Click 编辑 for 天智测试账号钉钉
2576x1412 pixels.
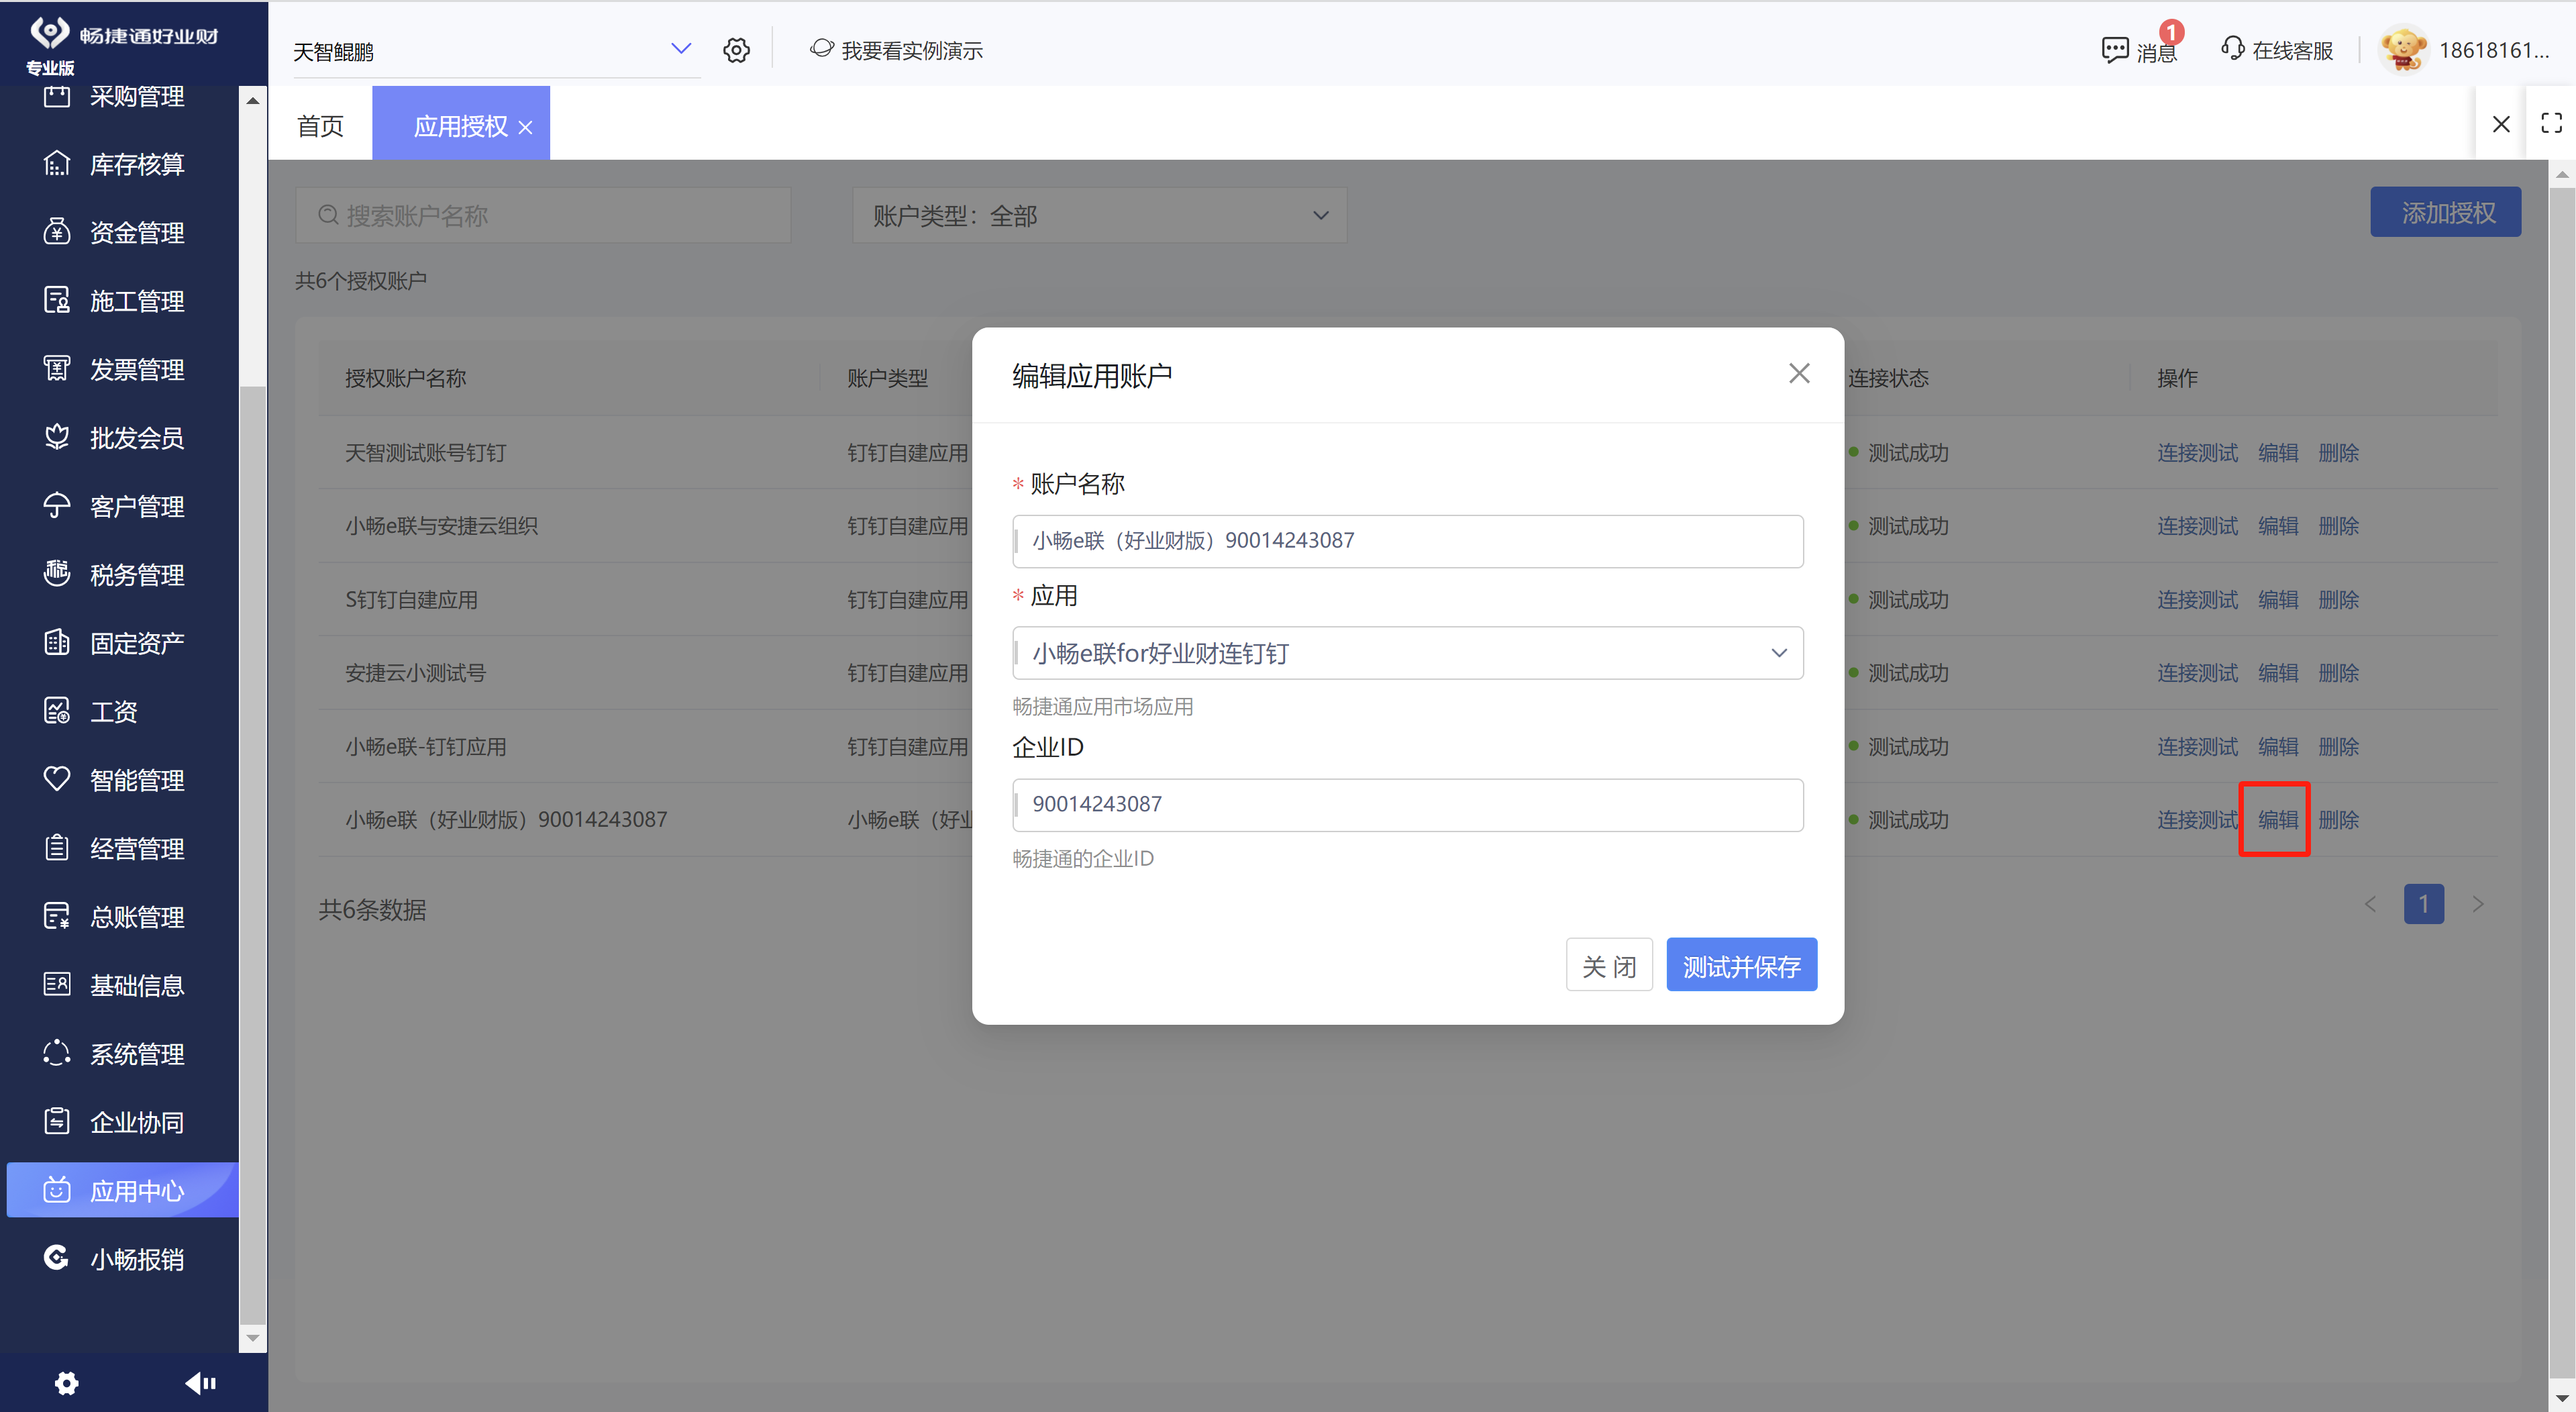point(2278,453)
